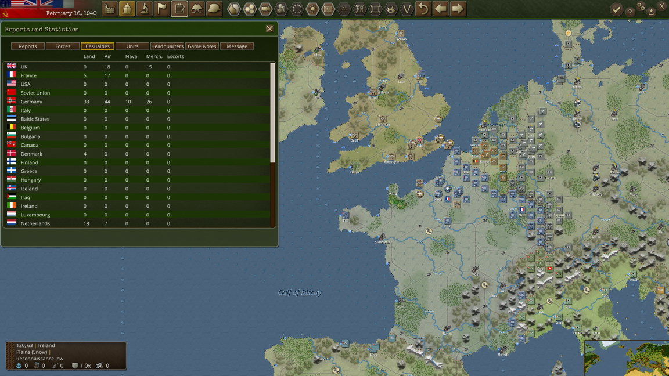669x376 pixels.
Task: Click the Merch. column header
Action: (x=154, y=56)
